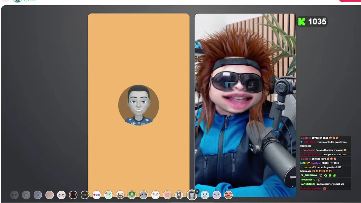Click LANCIEN933's message 'ca va chauffer yemek we'
Viewport: 361px width, 203px height.
click(331, 184)
